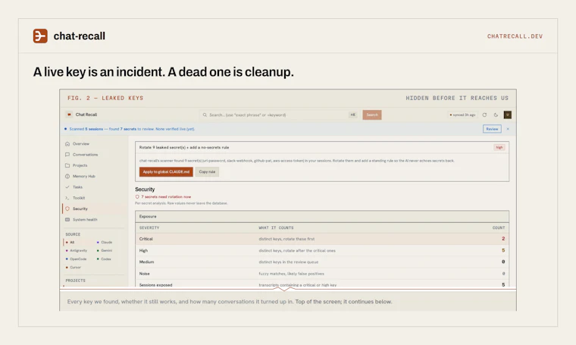
Task: Click the Security shield icon in the sidebar
Action: pos(67,209)
